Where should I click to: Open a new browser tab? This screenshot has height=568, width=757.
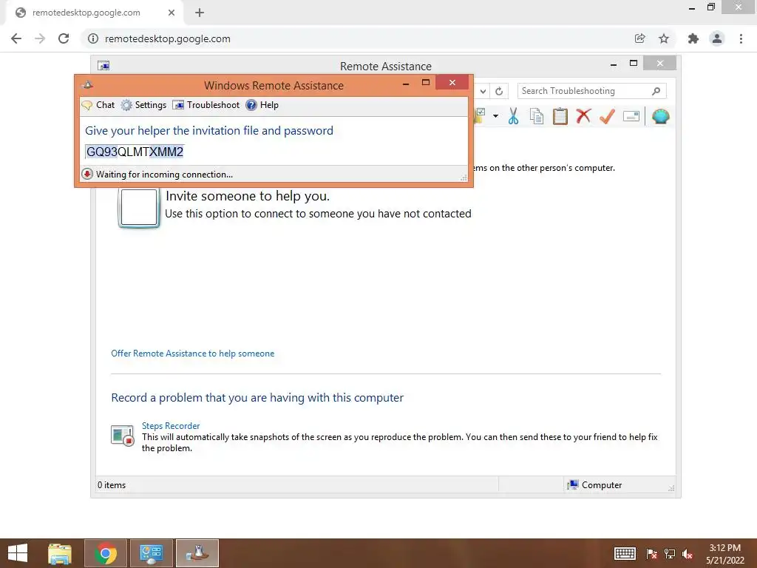click(x=200, y=13)
